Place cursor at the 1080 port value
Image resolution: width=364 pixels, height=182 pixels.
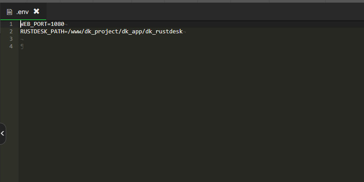pyautogui.click(x=57, y=24)
